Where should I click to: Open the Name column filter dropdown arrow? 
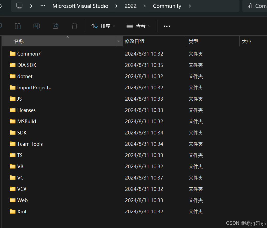click(119, 41)
